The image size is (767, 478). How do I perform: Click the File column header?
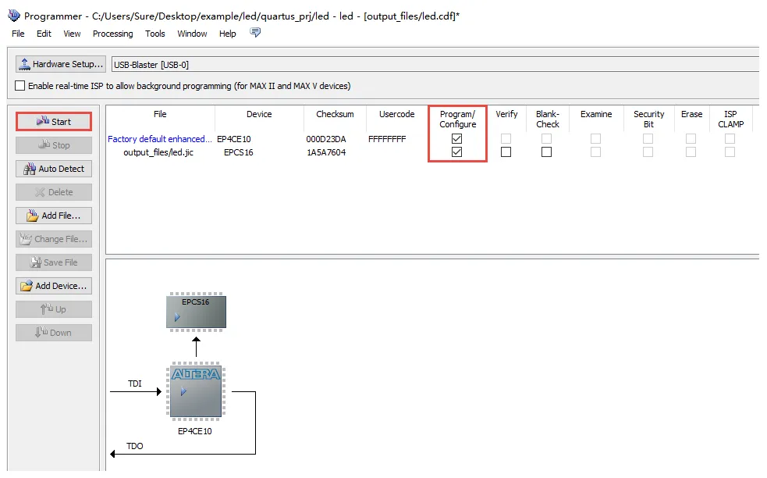click(160, 114)
